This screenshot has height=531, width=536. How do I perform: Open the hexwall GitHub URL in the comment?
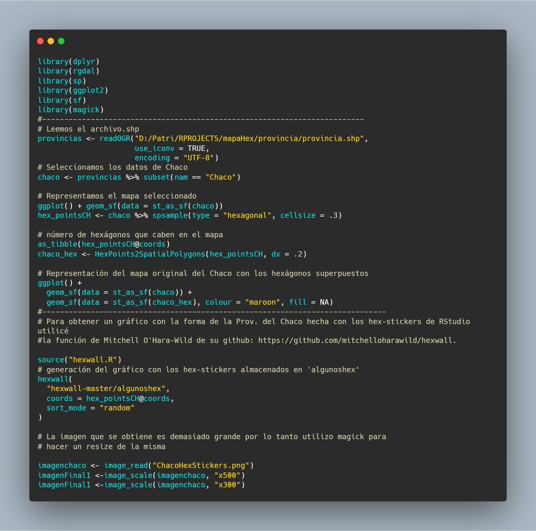[357, 340]
